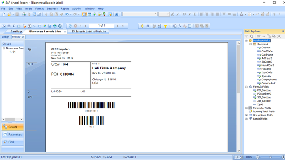Select the 1,184 group tree entry
Screen dimensions: 285x160
(12, 52)
